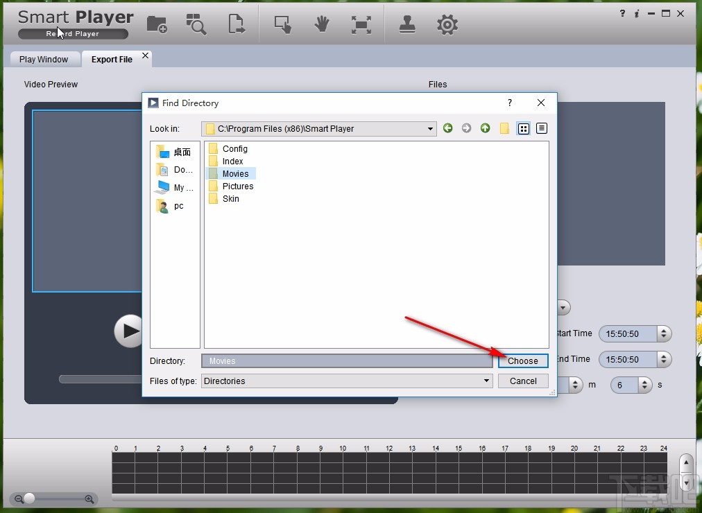Click the export file toolbar icon
The width and height of the screenshot is (702, 513).
237,24
